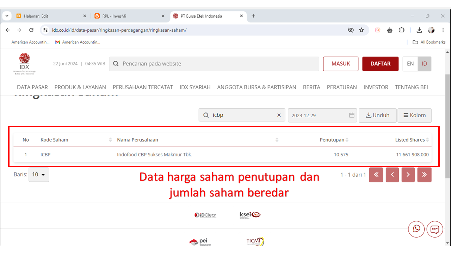Open the Baris rows-per-page dropdown
Screen dimensions: 451x253
(x=39, y=175)
